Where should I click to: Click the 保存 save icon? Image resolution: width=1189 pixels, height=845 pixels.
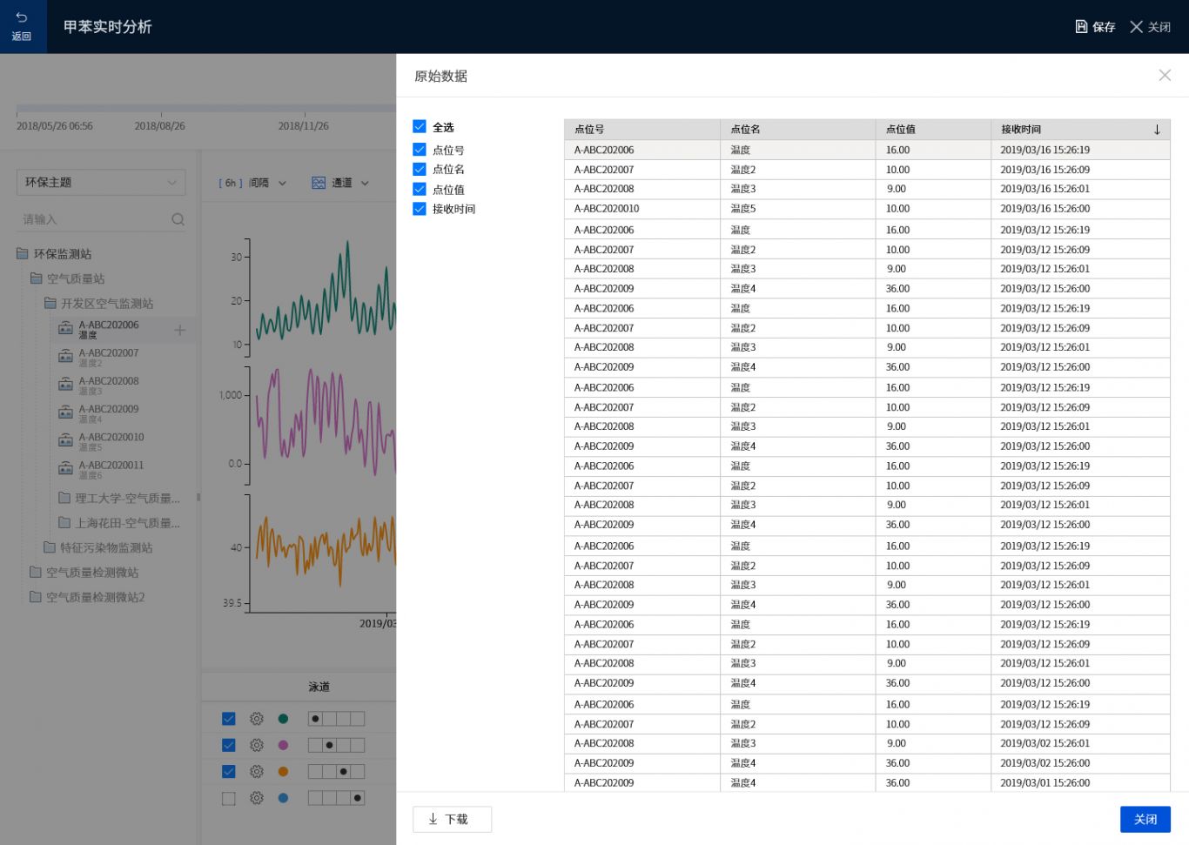(x=1081, y=27)
